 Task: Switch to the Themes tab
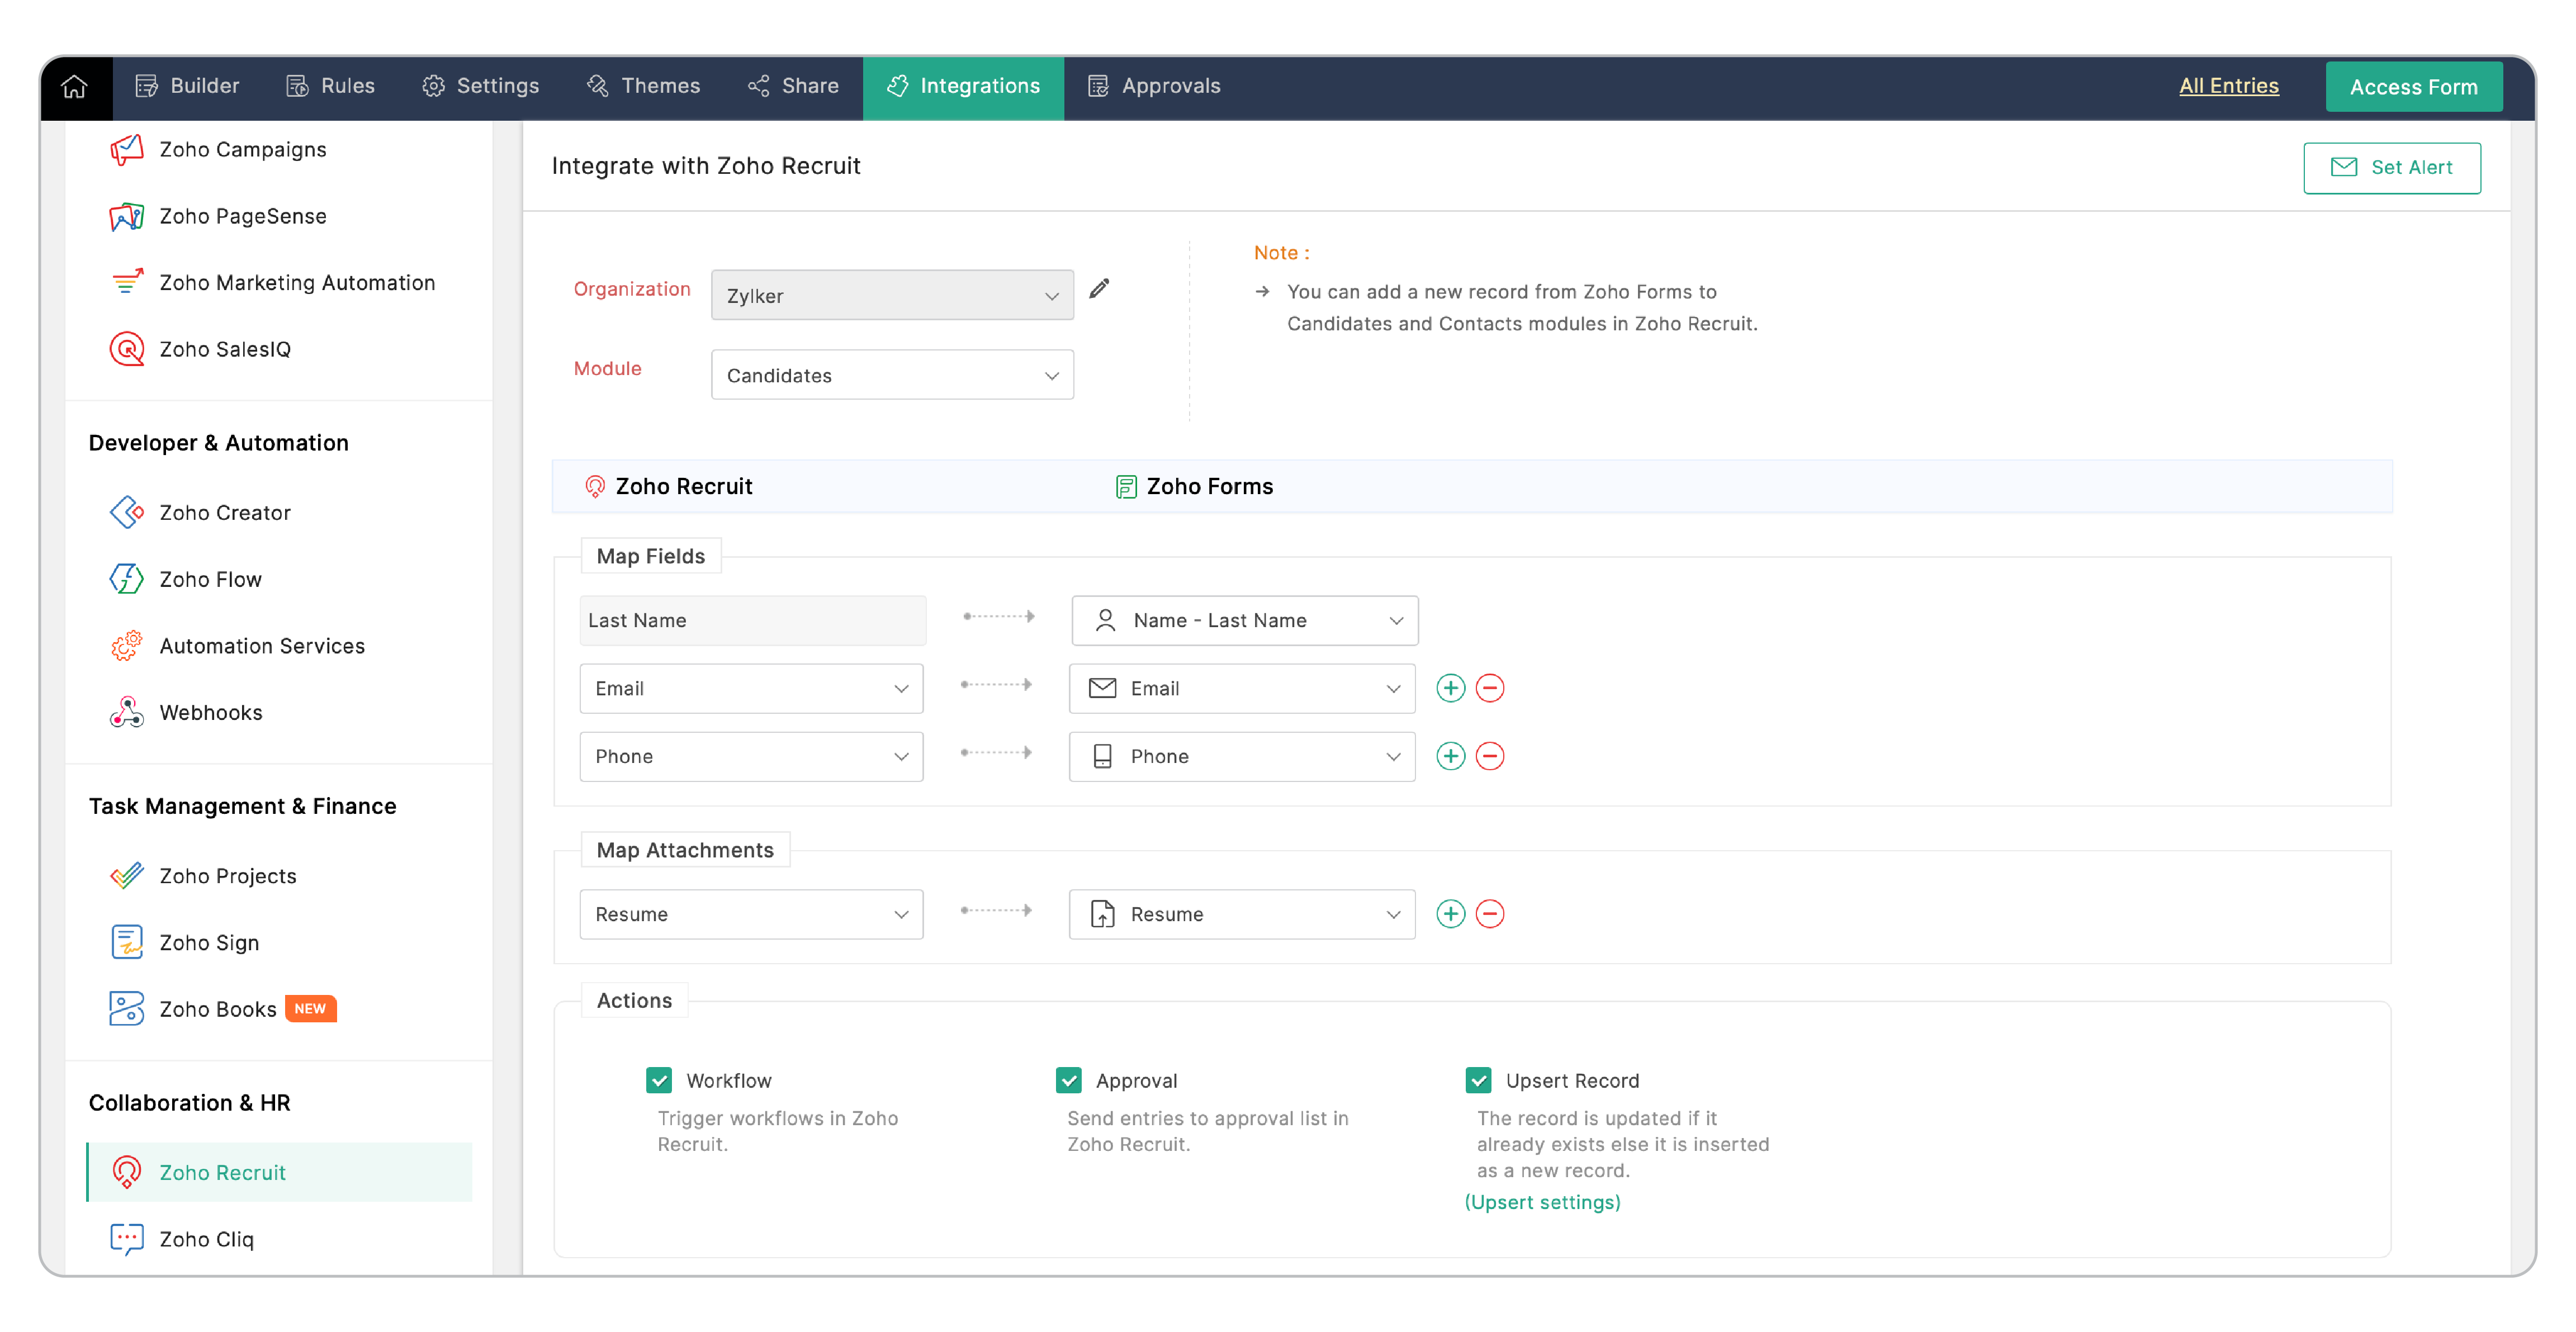click(643, 86)
